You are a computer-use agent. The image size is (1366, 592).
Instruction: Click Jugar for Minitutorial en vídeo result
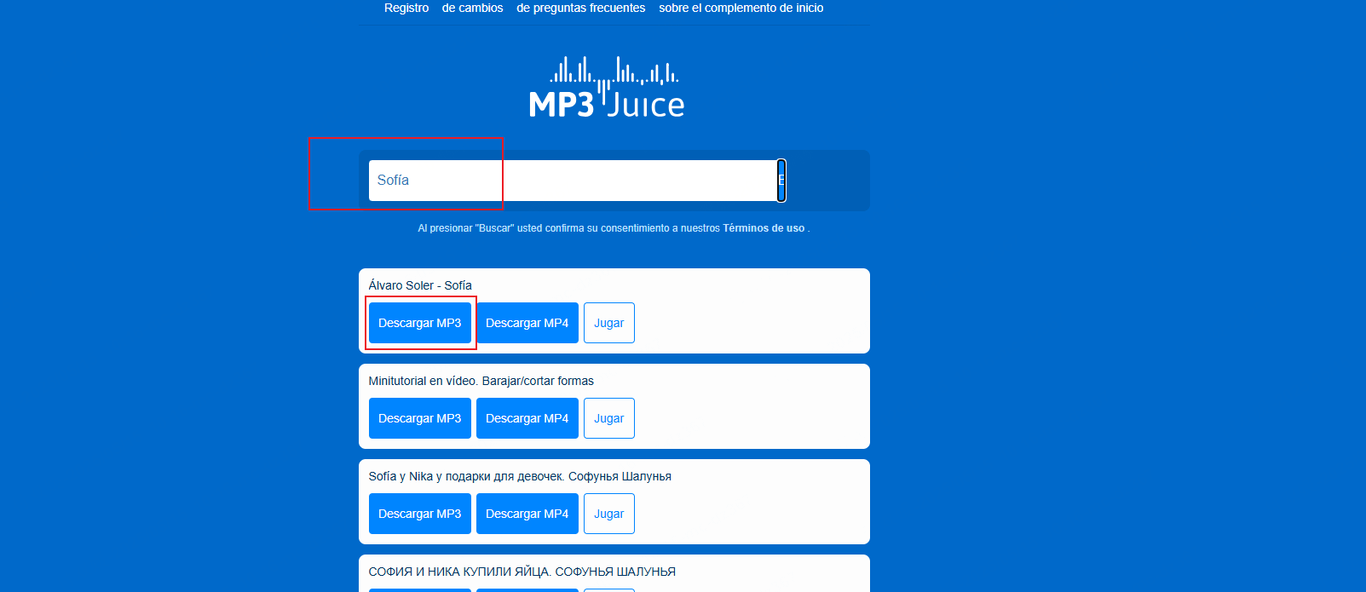(x=609, y=418)
